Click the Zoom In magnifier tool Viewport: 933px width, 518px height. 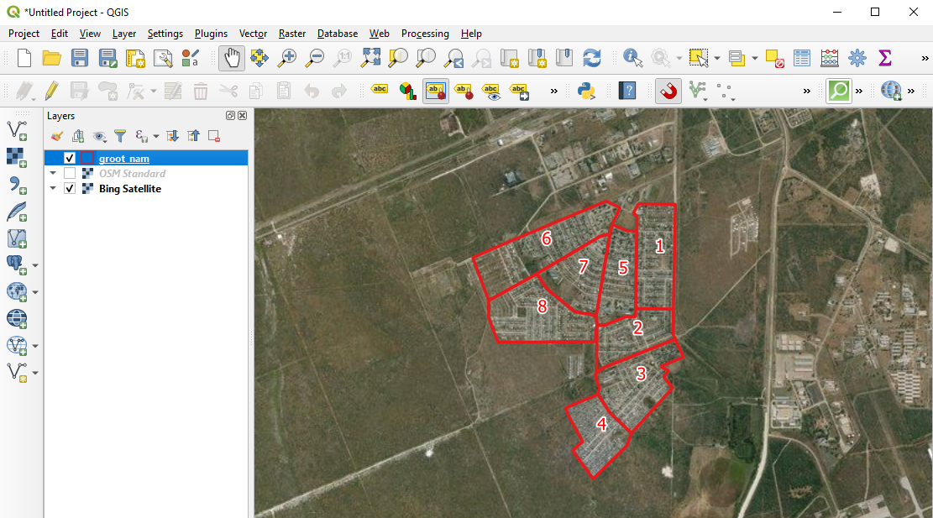click(x=287, y=58)
